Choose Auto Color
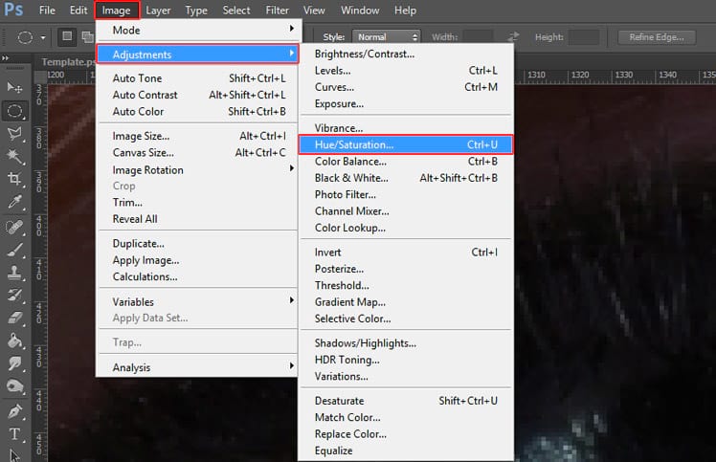This screenshot has height=462, width=716. click(x=197, y=111)
